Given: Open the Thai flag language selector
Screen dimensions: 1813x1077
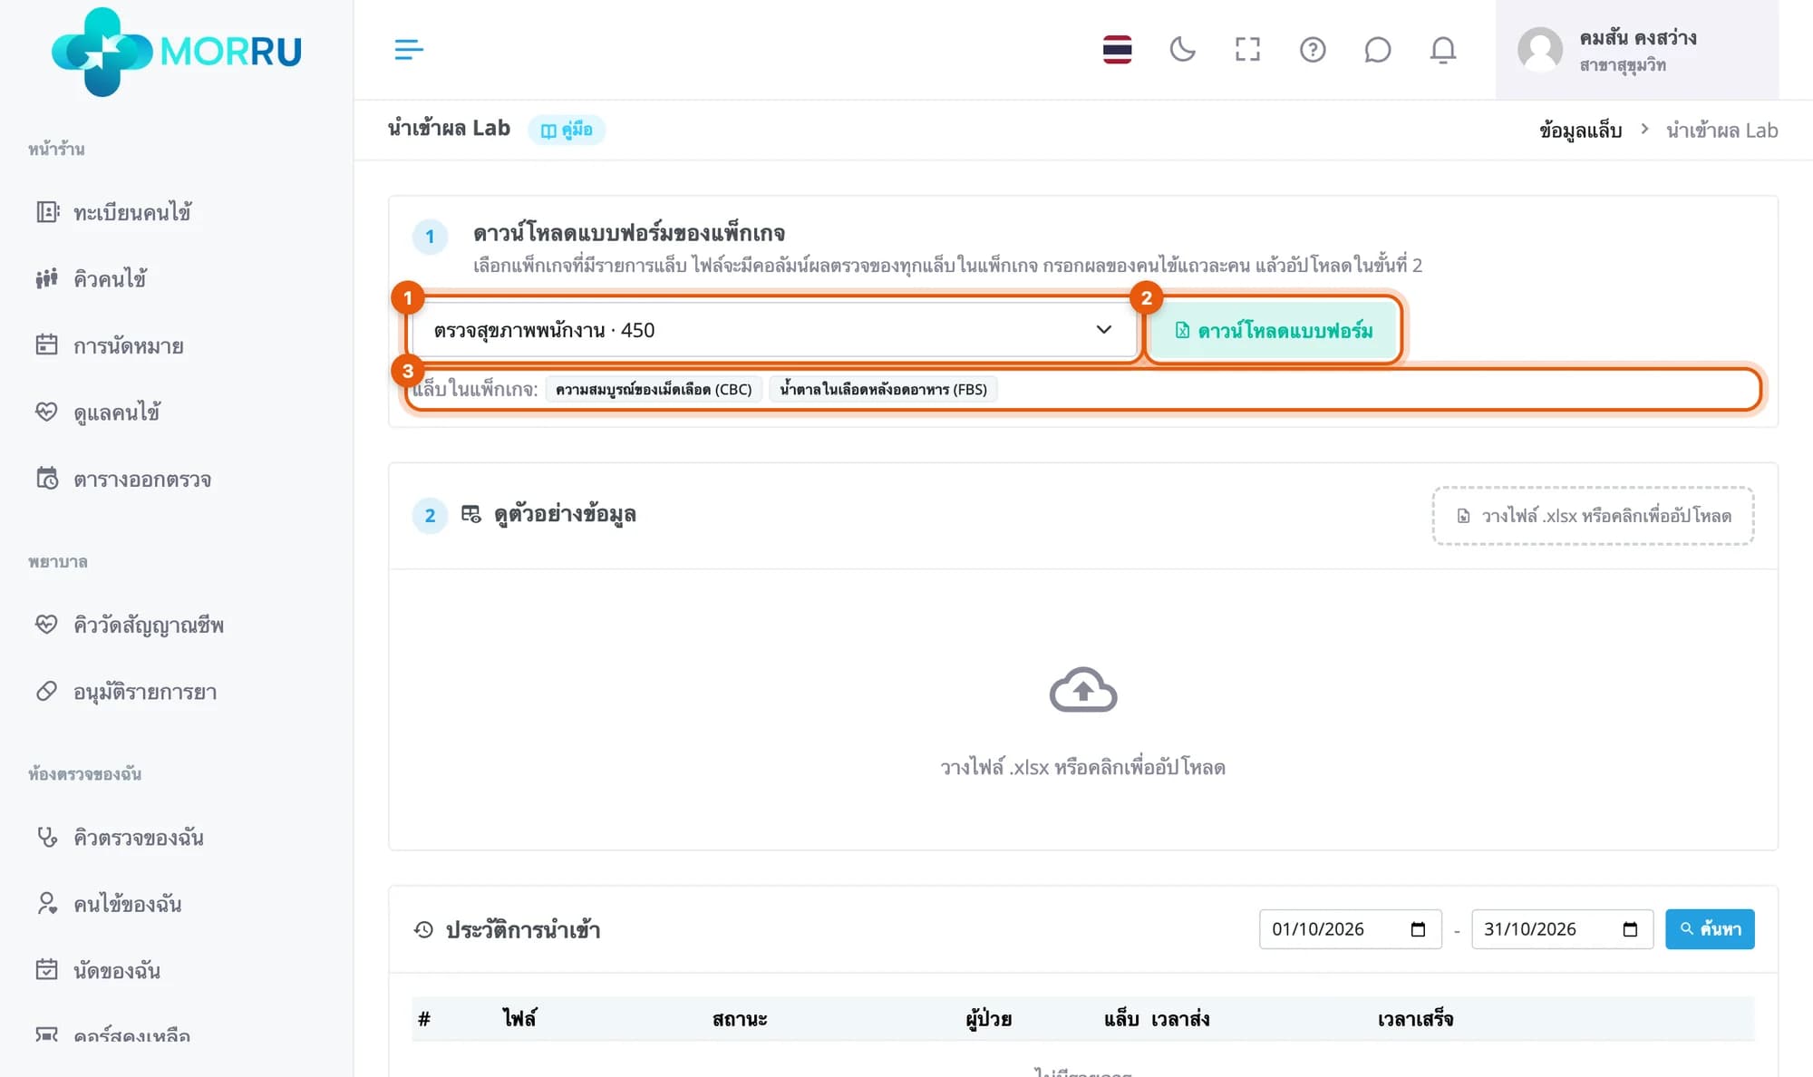Looking at the screenshot, I should 1117,50.
